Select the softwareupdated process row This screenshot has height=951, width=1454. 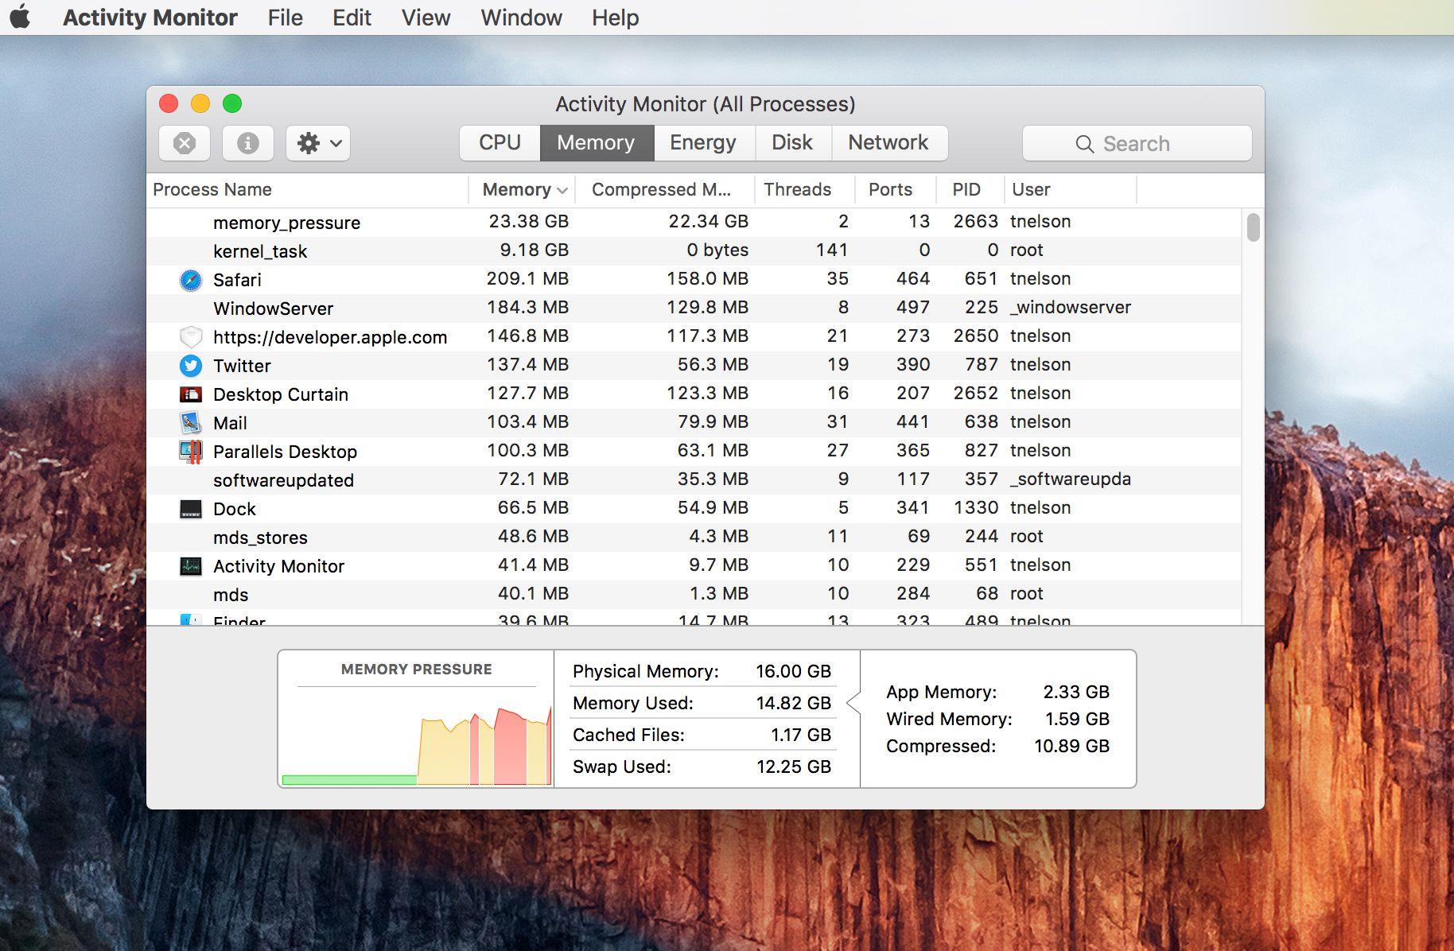[694, 479]
